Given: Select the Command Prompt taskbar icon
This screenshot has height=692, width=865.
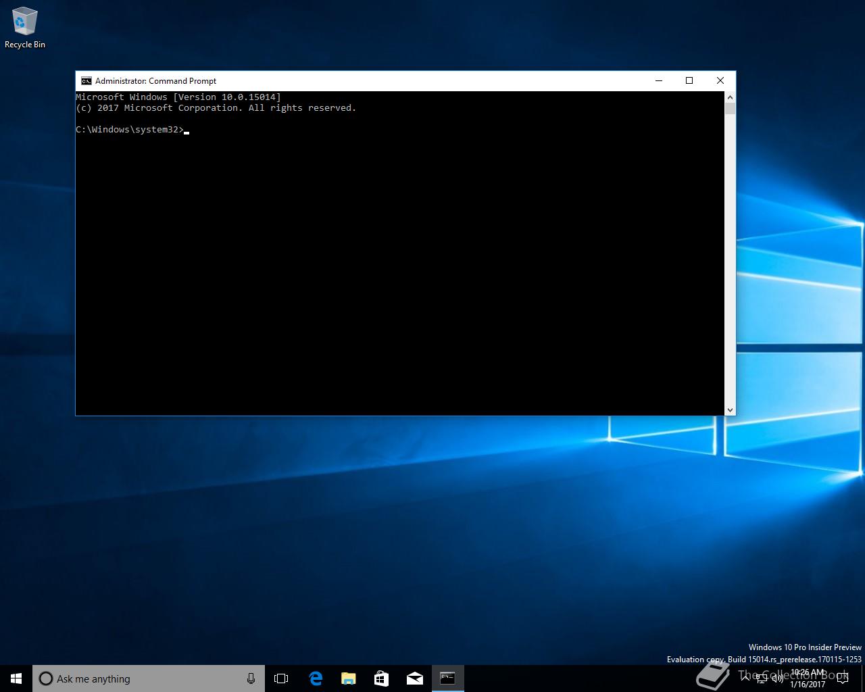Looking at the screenshot, I should [447, 678].
